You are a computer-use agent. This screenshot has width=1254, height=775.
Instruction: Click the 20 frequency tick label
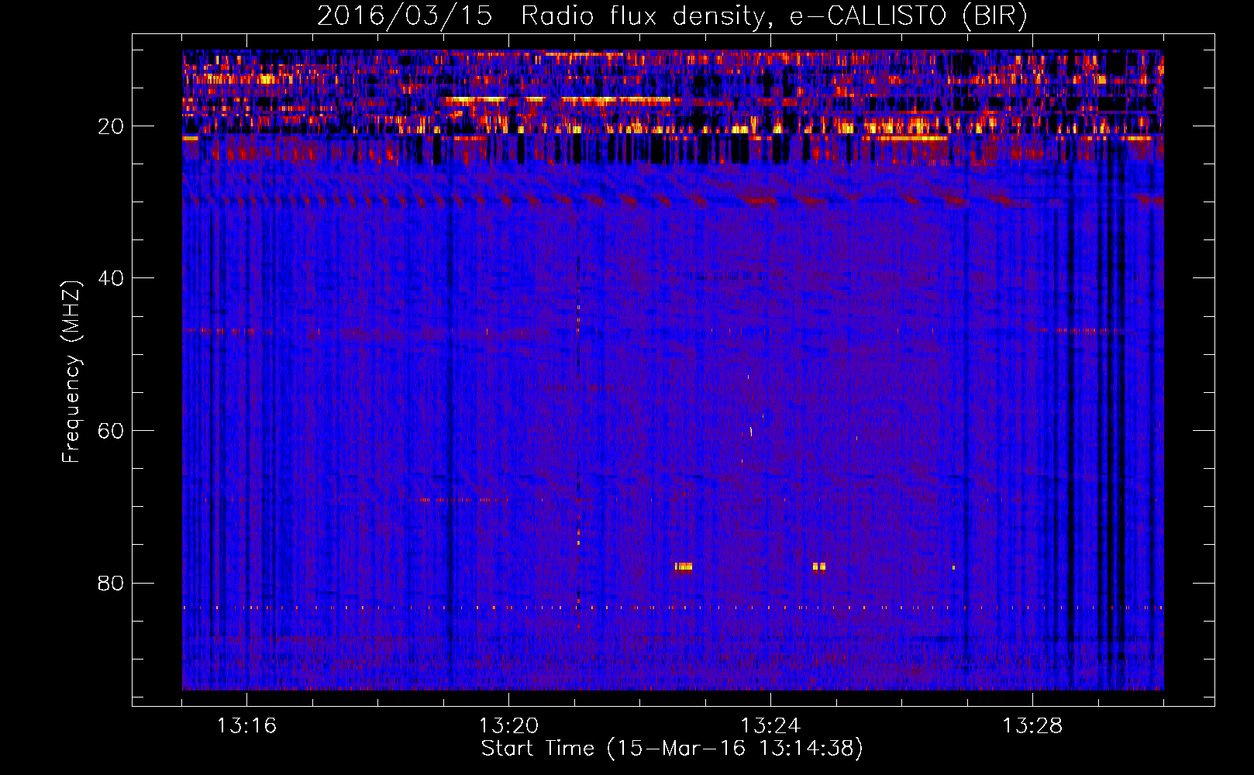tap(111, 126)
